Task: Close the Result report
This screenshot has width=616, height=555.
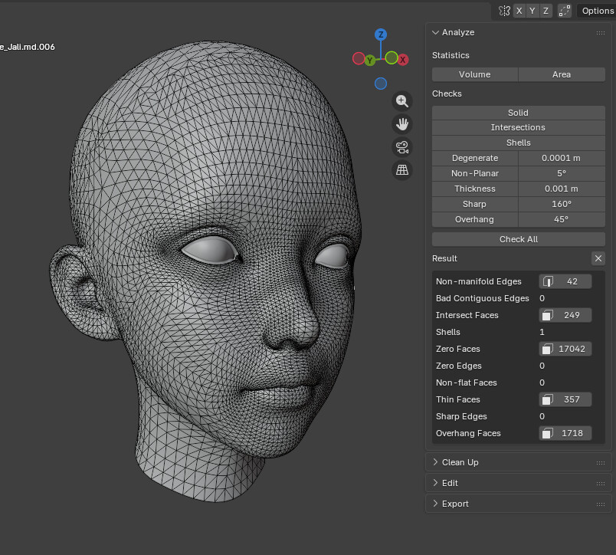Action: [x=598, y=258]
